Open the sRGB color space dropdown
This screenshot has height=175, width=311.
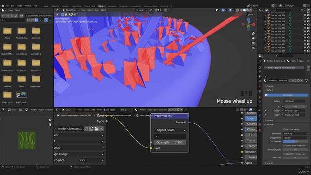(x=91, y=160)
